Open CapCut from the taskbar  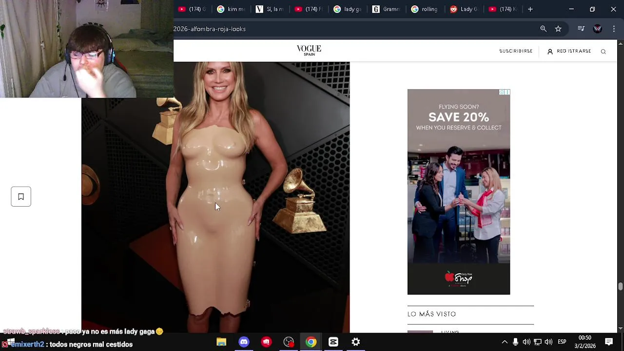[333, 342]
